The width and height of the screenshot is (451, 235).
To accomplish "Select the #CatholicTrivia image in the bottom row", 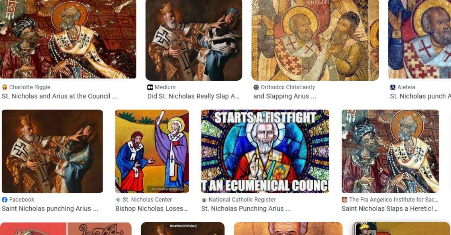I will tap(183, 229).
